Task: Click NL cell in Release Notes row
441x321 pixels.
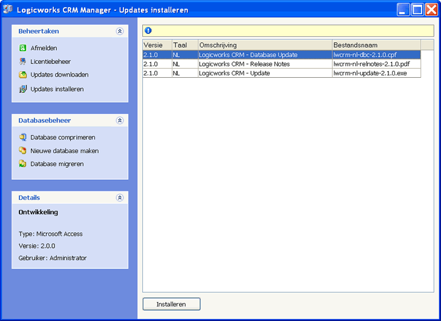Action: click(x=185, y=64)
